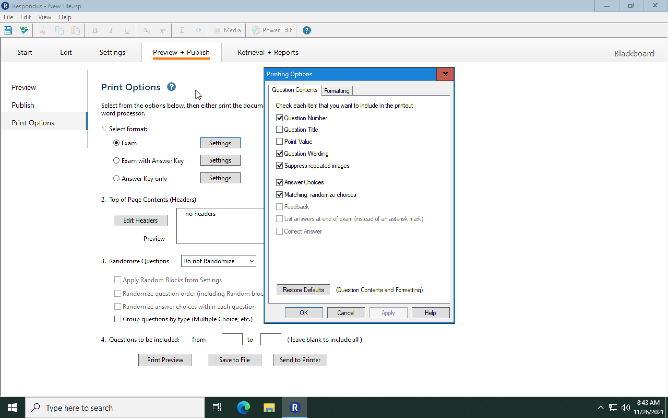Switch to the Formatting tab
The width and height of the screenshot is (668, 418).
point(337,91)
